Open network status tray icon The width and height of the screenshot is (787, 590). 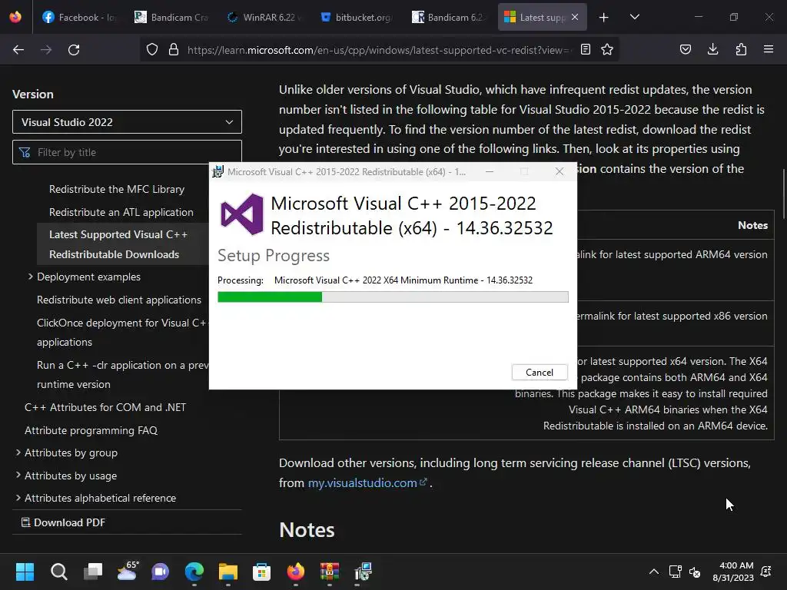coord(675,572)
